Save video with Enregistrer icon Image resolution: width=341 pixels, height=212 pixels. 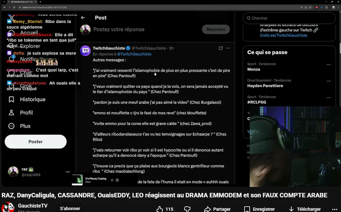247,209
